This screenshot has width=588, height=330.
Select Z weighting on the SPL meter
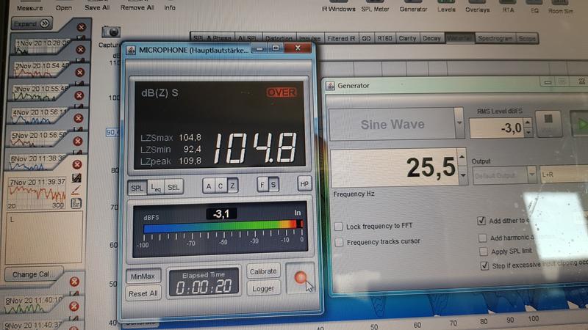[x=232, y=186]
